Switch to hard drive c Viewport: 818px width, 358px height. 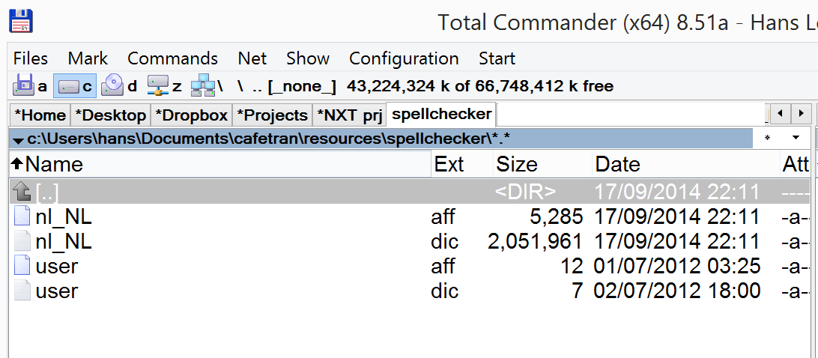click(74, 86)
